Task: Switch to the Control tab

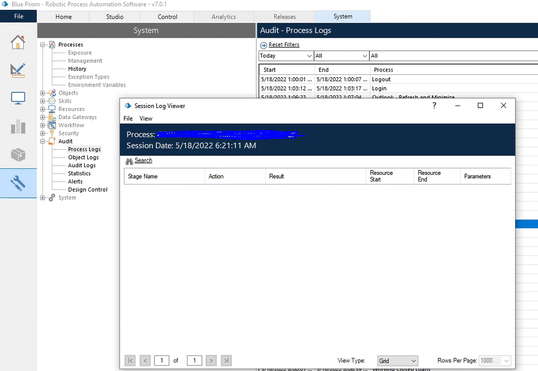Action: (x=168, y=17)
